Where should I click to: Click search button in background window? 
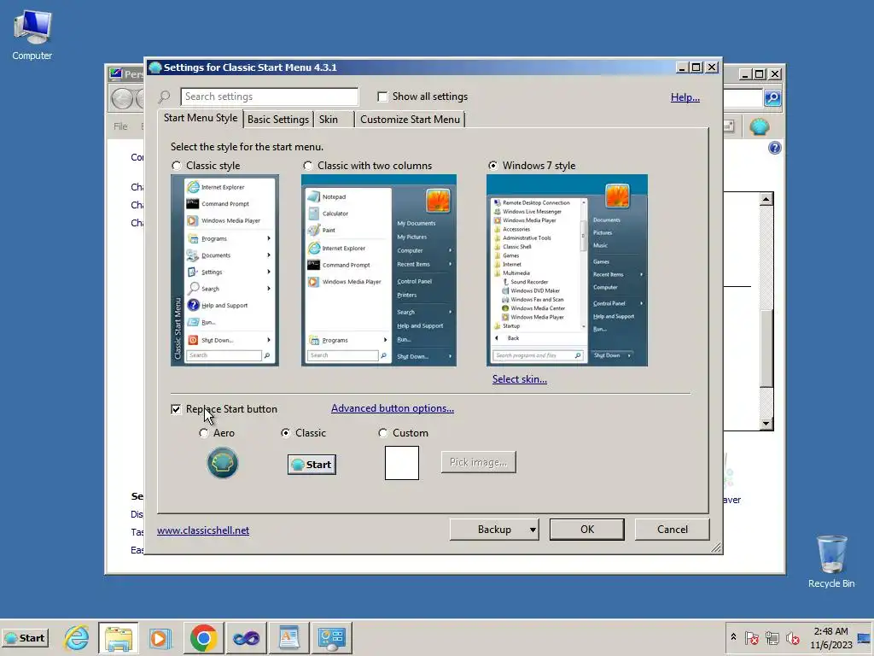click(772, 98)
